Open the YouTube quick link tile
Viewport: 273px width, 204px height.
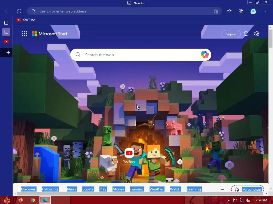pyautogui.click(x=129, y=156)
